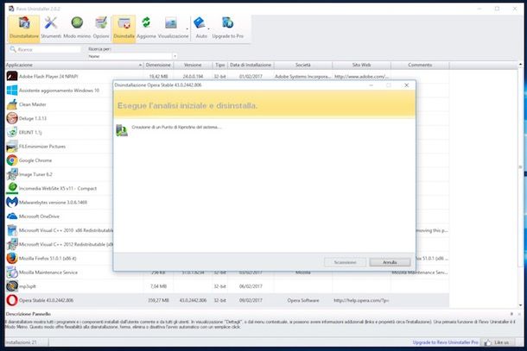Click the Ricerca search field
This screenshot has width=527, height=351.
coord(45,49)
